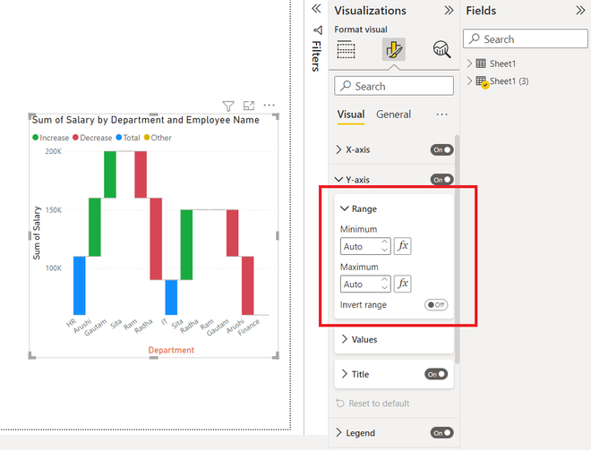Click the red Decrease legend marker

tap(75, 138)
